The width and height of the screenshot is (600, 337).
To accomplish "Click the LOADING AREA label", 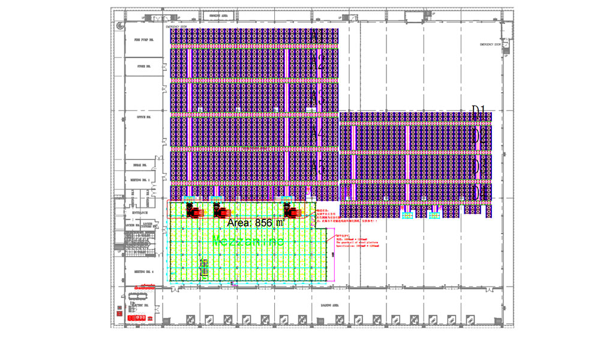I will 329,305.
